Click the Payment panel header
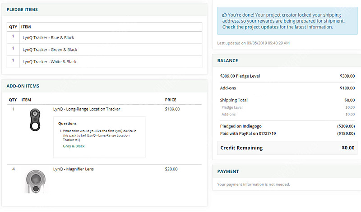 click(228, 171)
